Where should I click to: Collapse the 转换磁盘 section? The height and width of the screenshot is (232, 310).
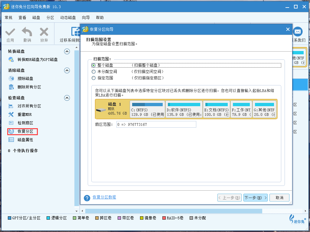67,52
